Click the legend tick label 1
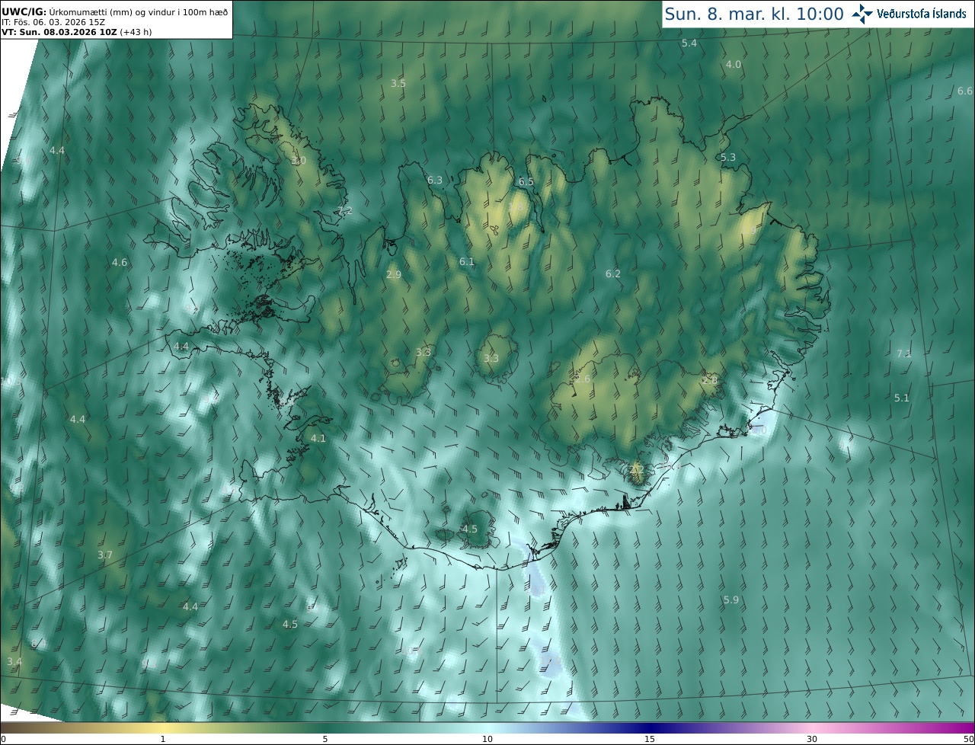The image size is (975, 745). point(162,739)
